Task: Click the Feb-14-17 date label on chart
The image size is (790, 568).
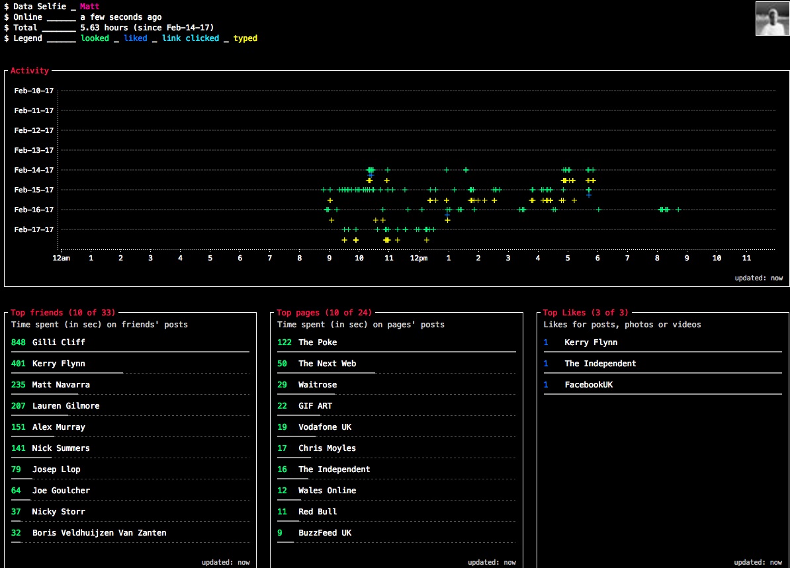Action: (x=34, y=170)
